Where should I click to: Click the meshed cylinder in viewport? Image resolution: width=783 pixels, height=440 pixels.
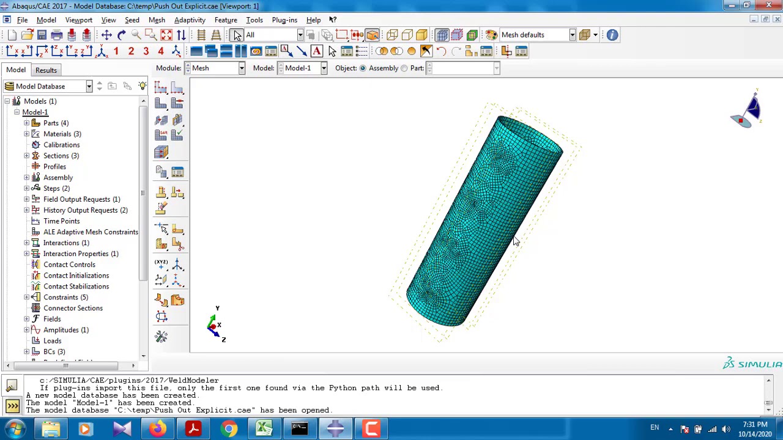[483, 220]
